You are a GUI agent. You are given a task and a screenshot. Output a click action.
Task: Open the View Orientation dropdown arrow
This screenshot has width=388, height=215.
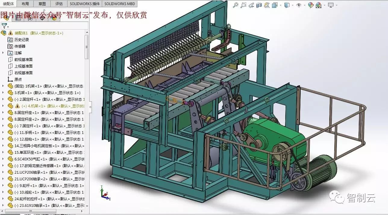(280, 5)
